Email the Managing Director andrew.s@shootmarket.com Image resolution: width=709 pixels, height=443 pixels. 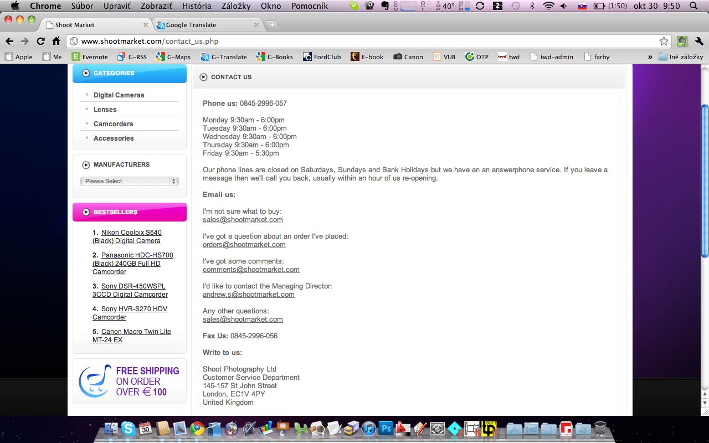[x=249, y=295]
